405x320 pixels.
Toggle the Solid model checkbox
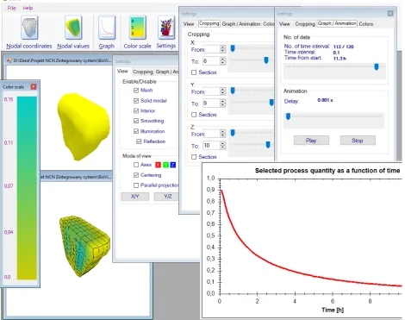point(136,101)
